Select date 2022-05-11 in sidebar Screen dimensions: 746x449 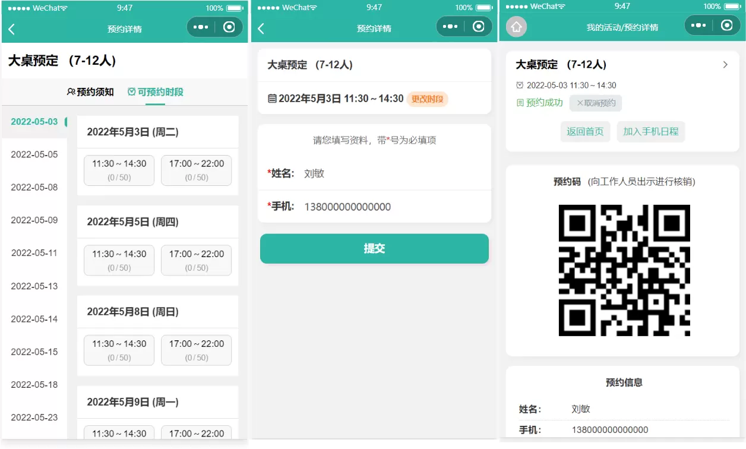pos(34,253)
